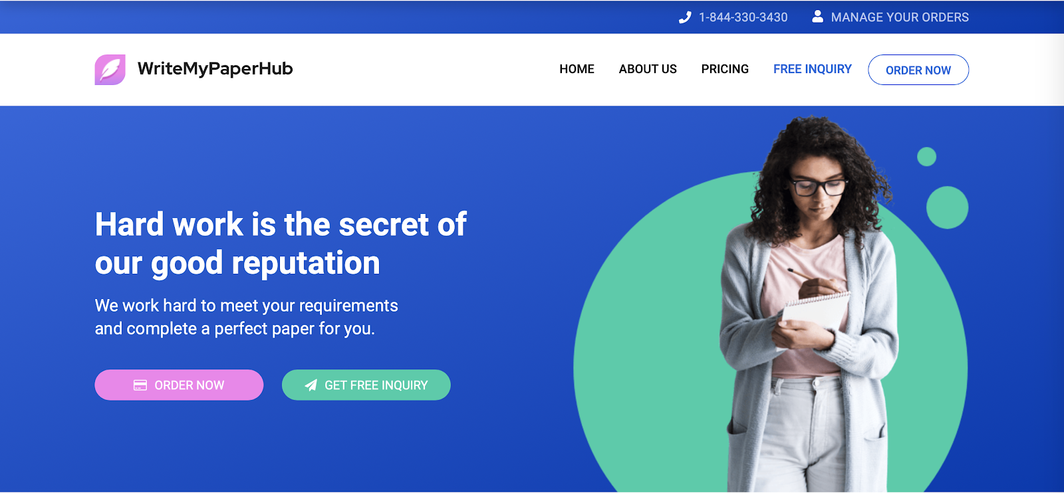Open Manage Your Orders
This screenshot has height=493, width=1064.
pyautogui.click(x=900, y=17)
